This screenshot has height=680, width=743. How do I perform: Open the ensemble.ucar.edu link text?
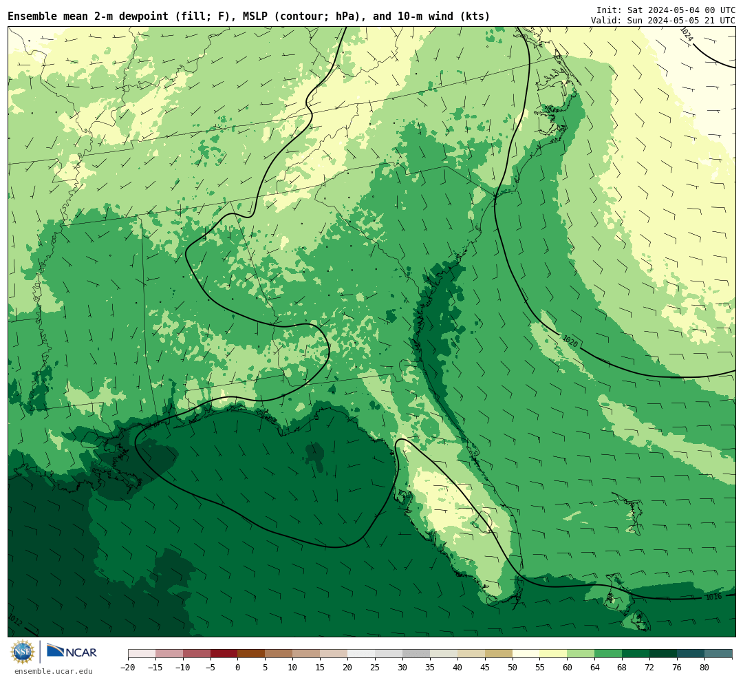click(x=54, y=672)
